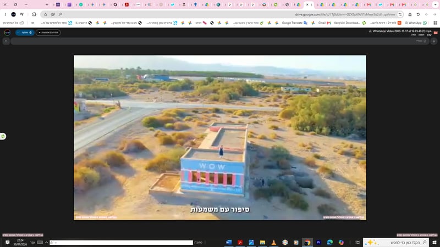
Task: Download the video with the download icon
Action: [434, 41]
